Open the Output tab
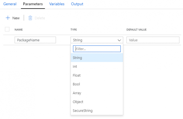Image resolution: width=183 pixels, height=119 pixels. tap(77, 4)
